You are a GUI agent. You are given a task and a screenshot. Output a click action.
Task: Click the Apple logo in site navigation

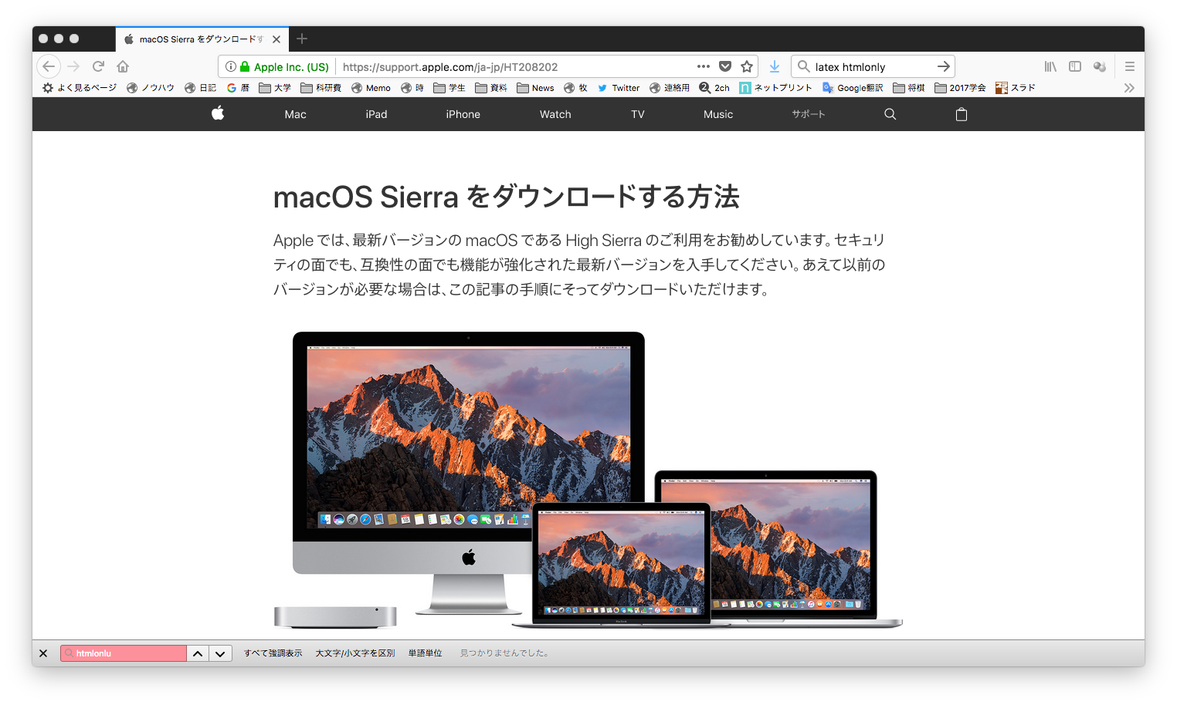point(218,113)
